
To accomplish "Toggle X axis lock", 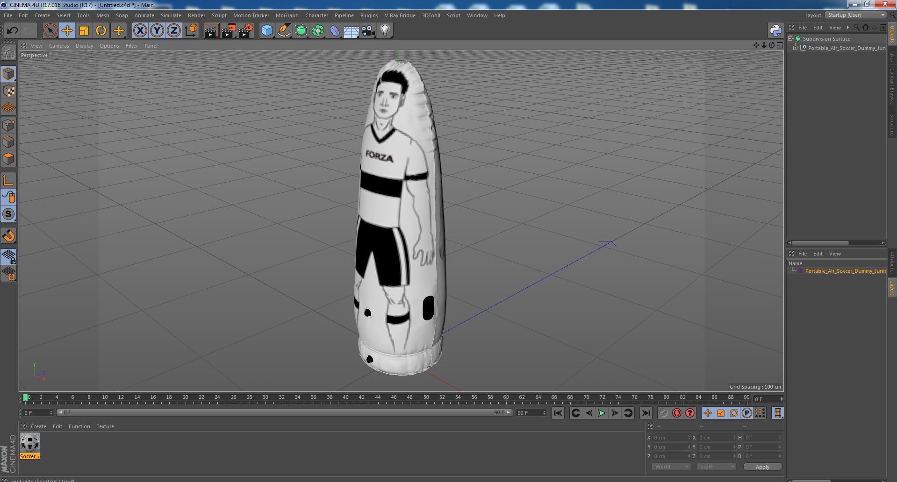I will (x=140, y=31).
